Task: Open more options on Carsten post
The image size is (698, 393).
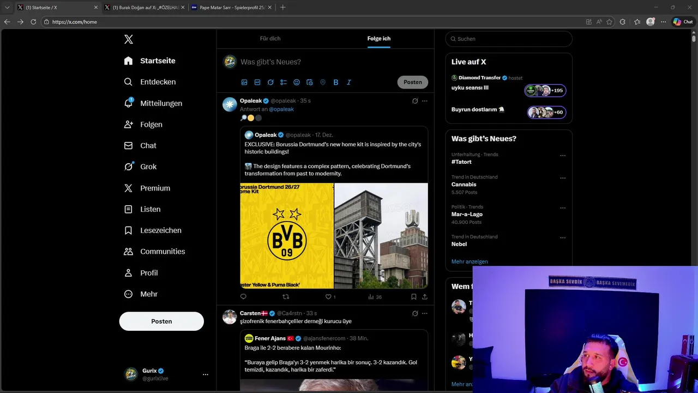Action: pyautogui.click(x=425, y=313)
